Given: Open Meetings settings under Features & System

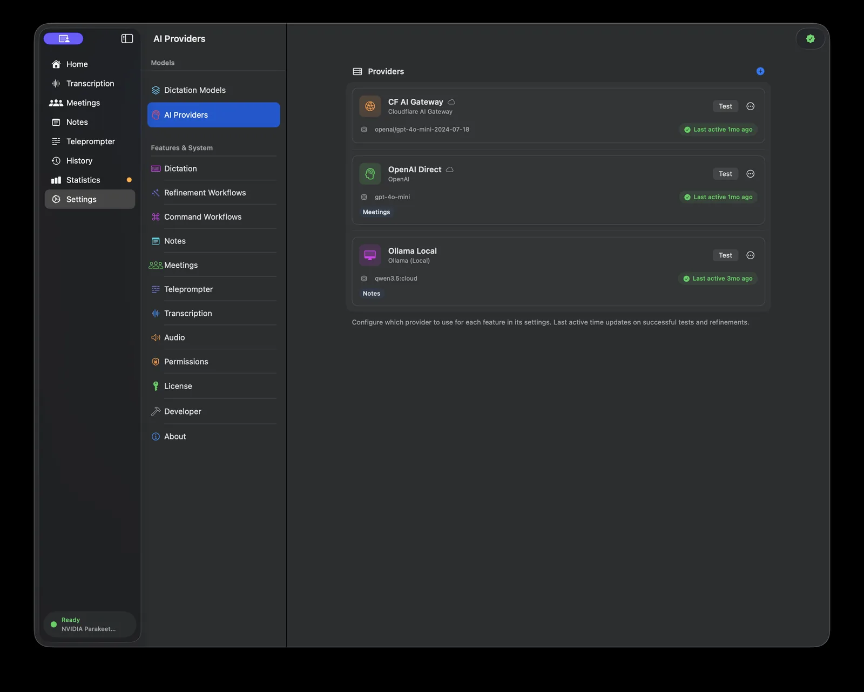Looking at the screenshot, I should point(213,265).
